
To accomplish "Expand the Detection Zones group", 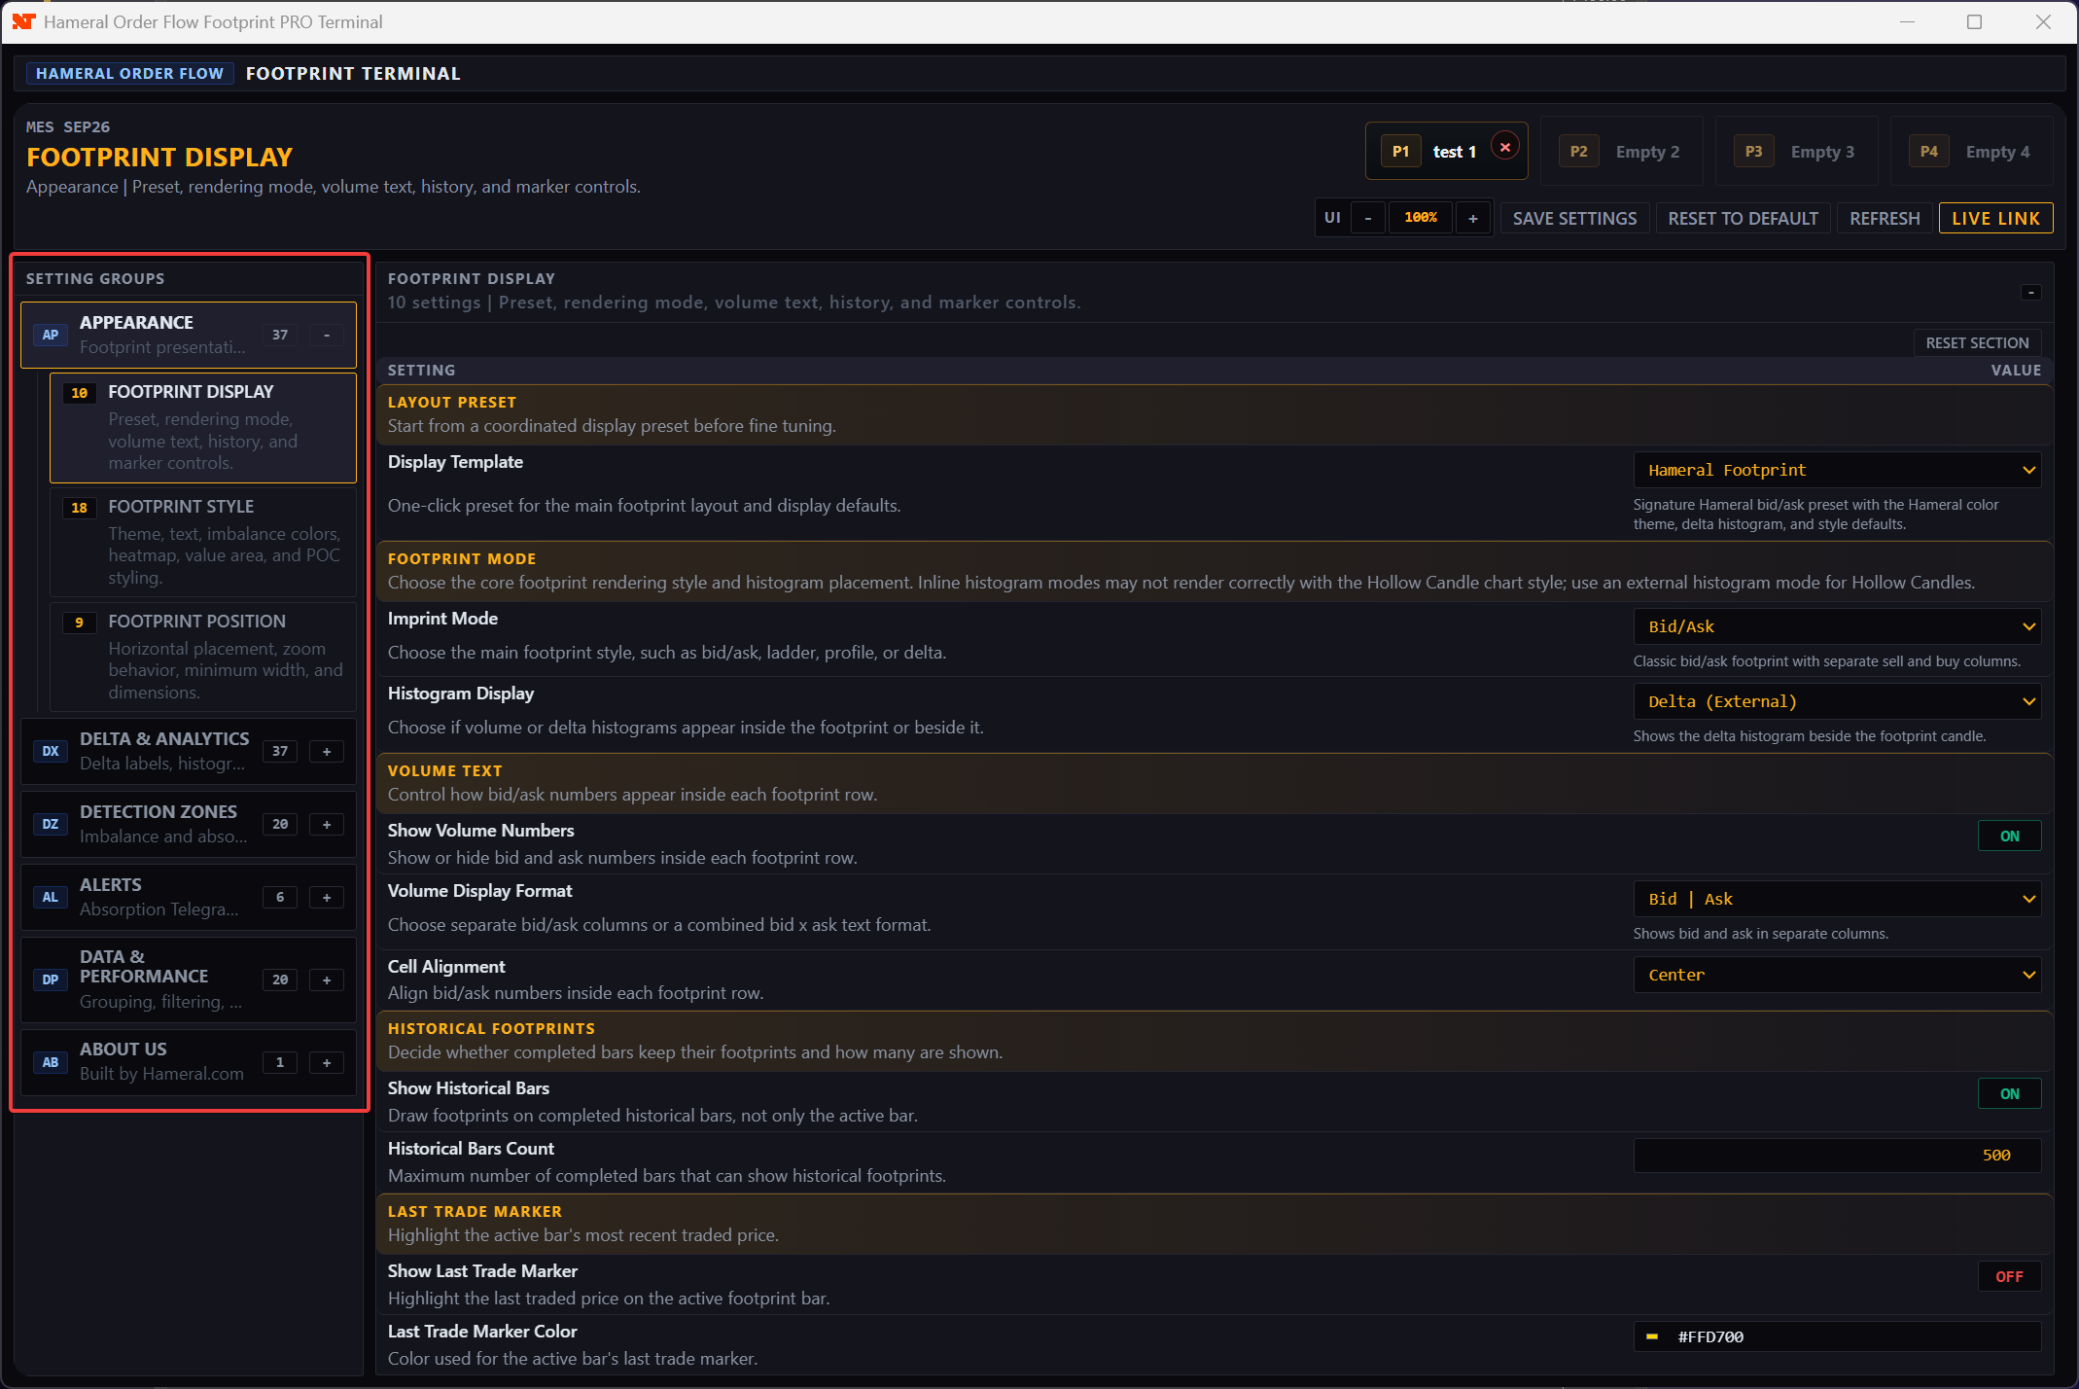I will pyautogui.click(x=327, y=824).
